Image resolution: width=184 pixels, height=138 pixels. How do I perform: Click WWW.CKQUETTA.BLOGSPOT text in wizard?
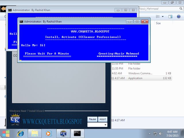52,121
